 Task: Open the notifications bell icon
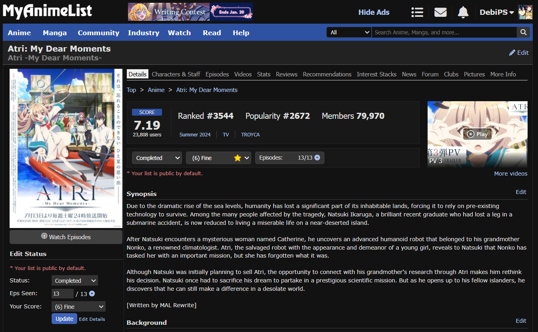(x=463, y=12)
